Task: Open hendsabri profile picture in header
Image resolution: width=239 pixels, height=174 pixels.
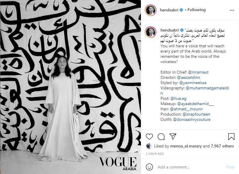Action: [151, 10]
